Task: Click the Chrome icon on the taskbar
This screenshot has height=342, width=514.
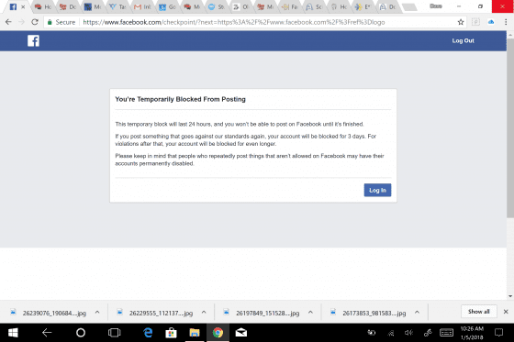Action: (218, 333)
